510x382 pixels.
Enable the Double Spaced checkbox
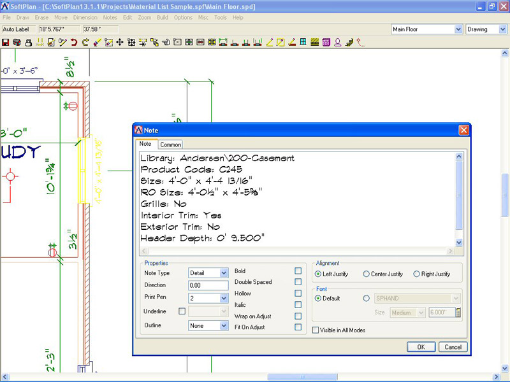298,282
